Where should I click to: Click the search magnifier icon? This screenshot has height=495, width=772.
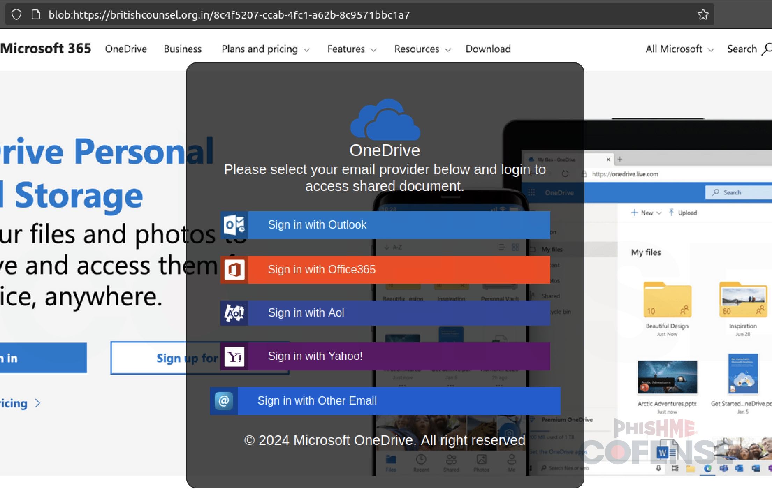point(767,49)
